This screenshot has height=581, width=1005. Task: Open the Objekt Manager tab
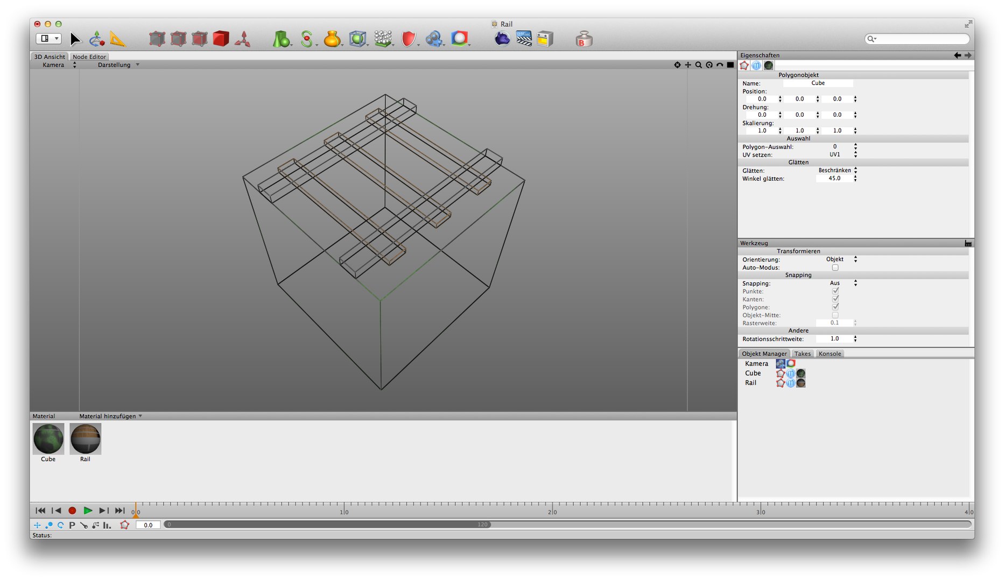pos(764,354)
